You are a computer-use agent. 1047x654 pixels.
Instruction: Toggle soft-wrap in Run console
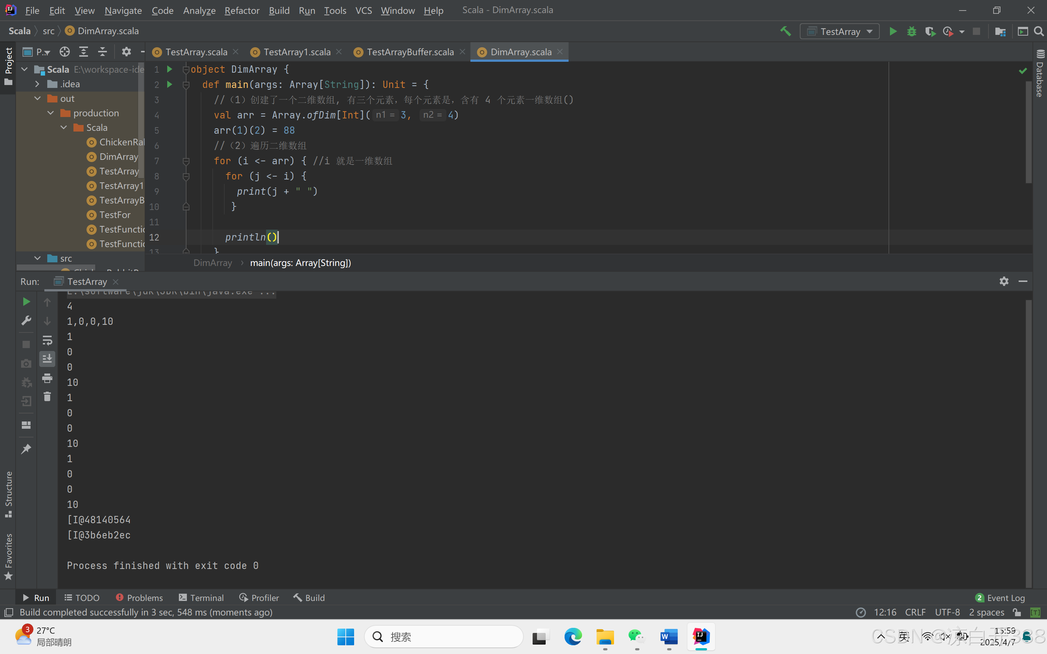pos(47,340)
